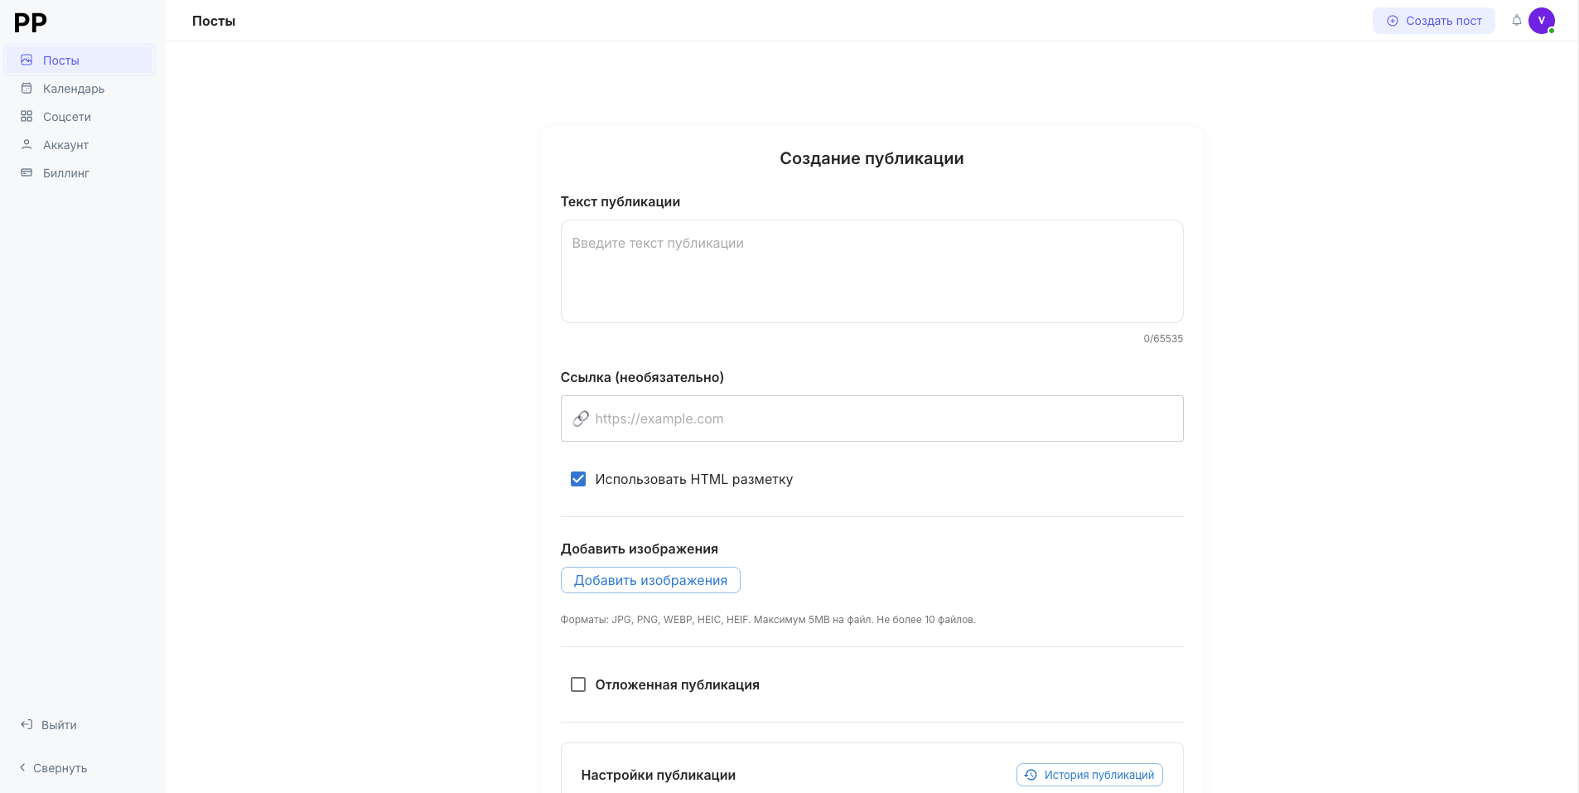Screen dimensions: 1579x793
Task: Click the Добавить изображения button
Action: coord(650,580)
